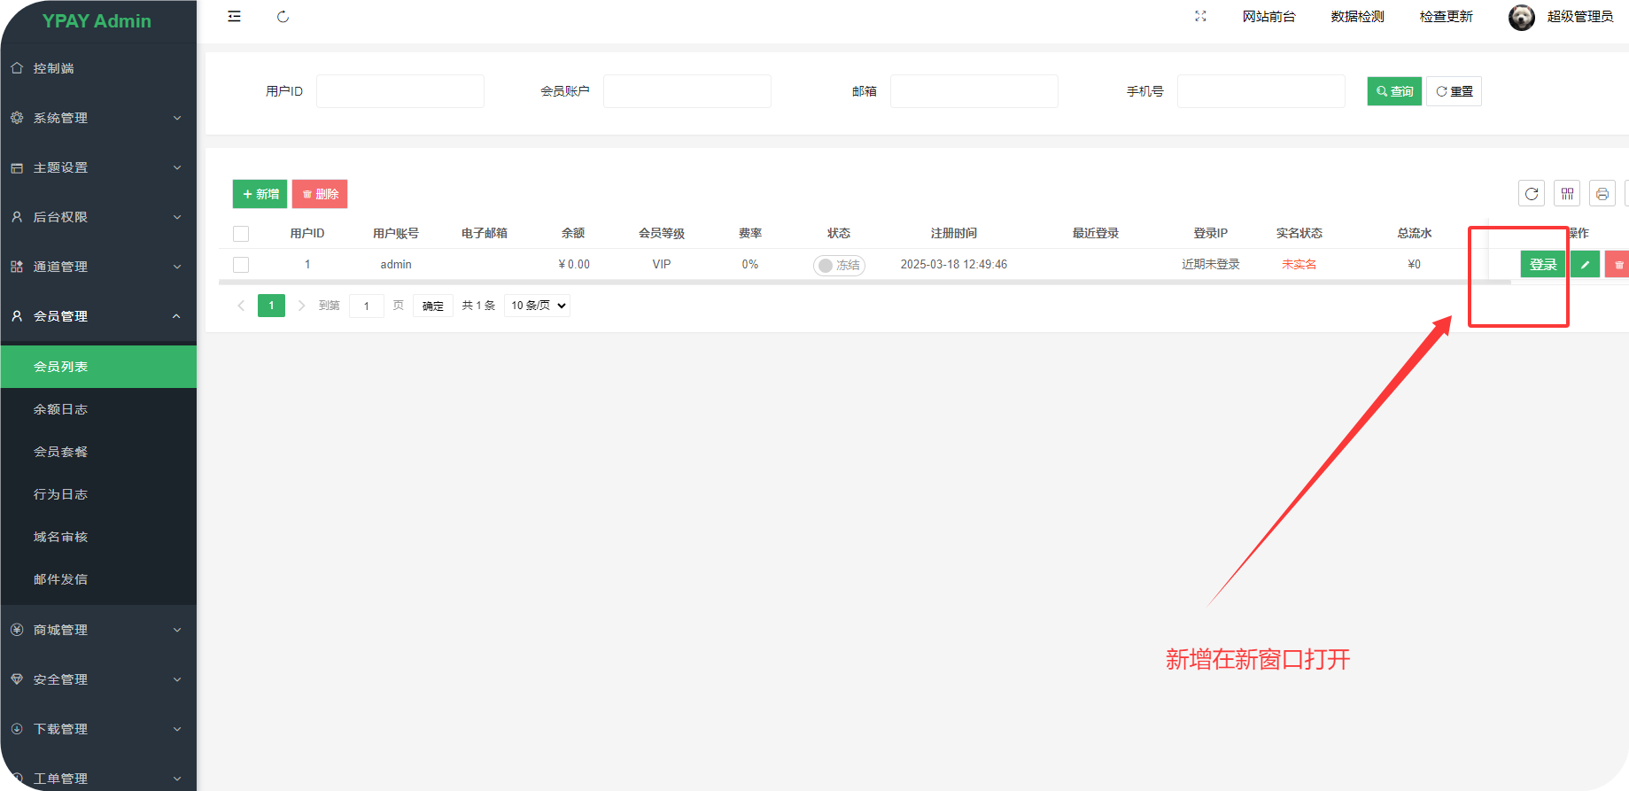
Task: Open 控制端 dashboard in sidebar
Action: click(98, 68)
